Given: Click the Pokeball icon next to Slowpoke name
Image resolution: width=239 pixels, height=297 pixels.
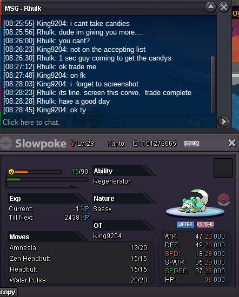Looking at the screenshot, I should tap(6, 143).
